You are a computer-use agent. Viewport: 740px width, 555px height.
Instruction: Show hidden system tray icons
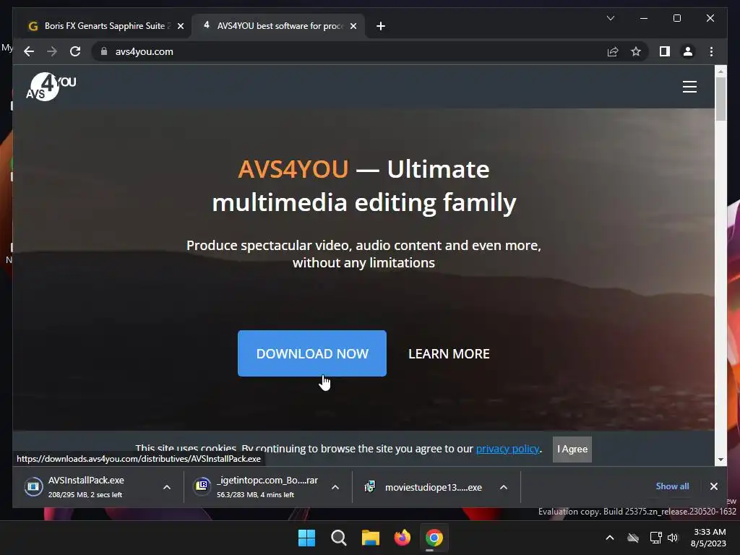tap(610, 538)
